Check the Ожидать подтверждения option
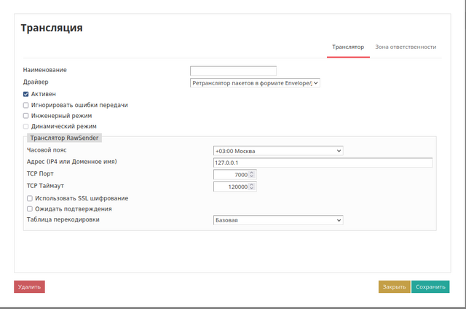Viewport: 466px width, 309px height. [x=30, y=209]
